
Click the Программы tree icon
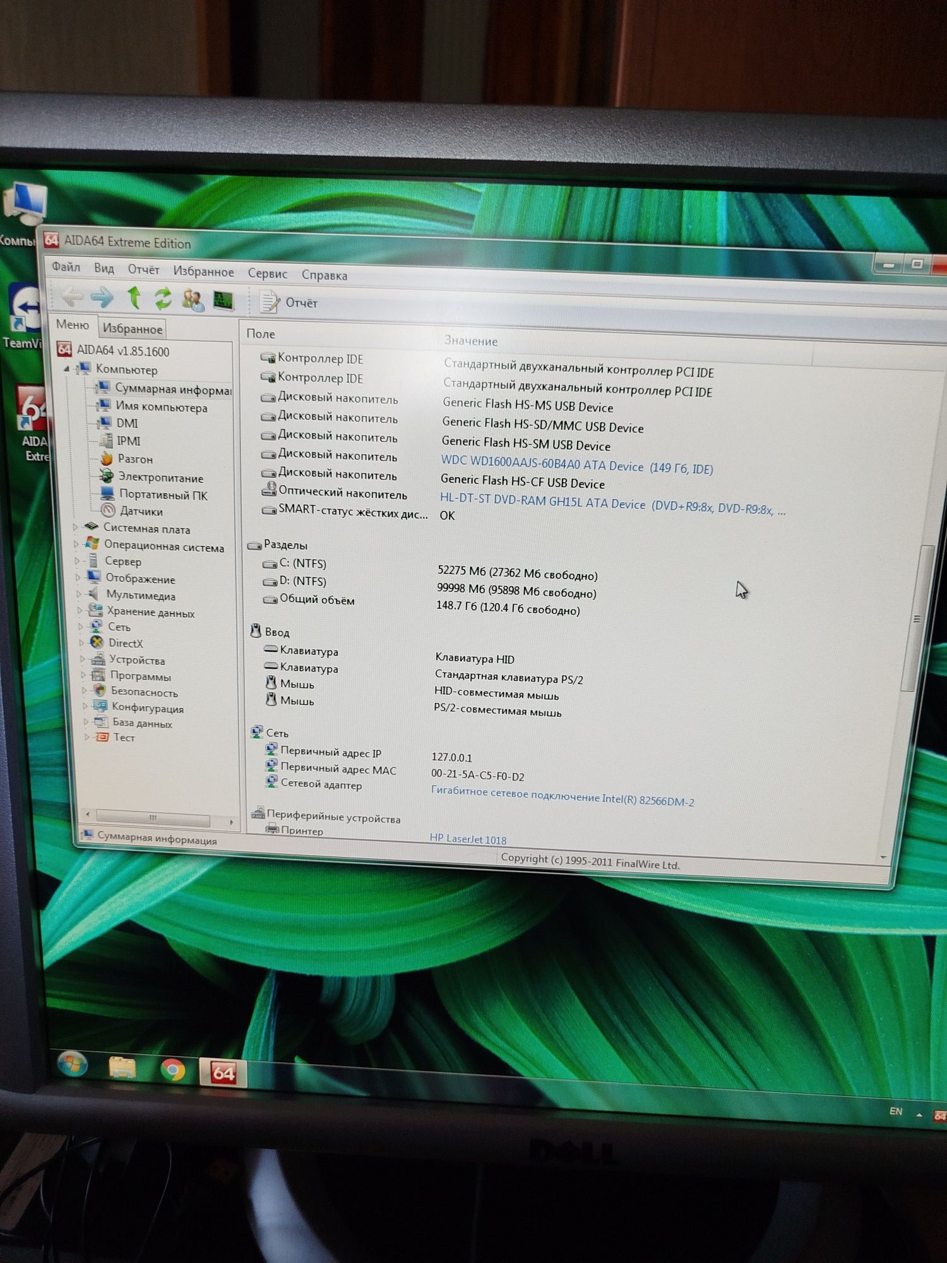tap(98, 675)
